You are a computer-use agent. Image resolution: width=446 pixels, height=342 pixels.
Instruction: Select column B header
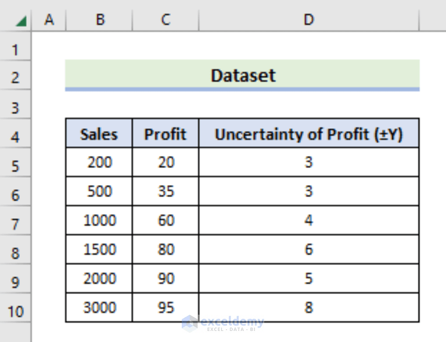click(x=99, y=20)
